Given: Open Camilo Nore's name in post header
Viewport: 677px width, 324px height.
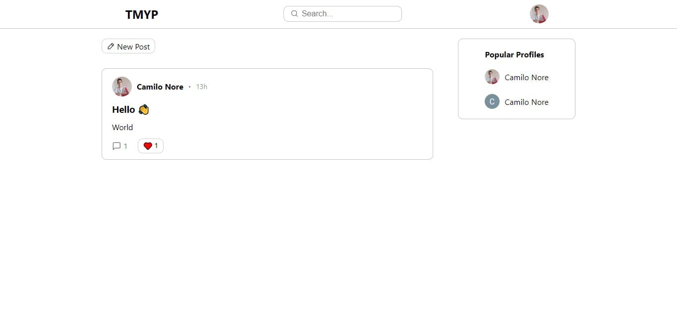Looking at the screenshot, I should tap(160, 87).
